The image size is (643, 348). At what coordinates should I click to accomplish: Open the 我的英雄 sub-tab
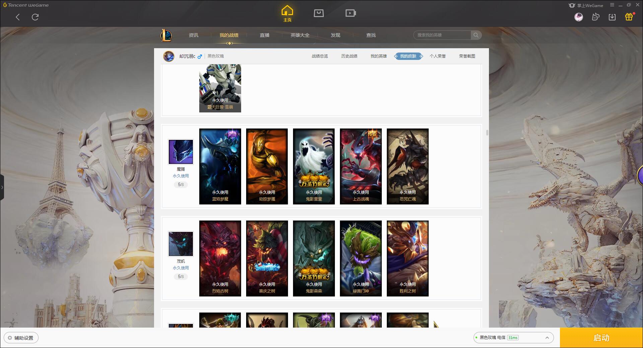(x=379, y=56)
